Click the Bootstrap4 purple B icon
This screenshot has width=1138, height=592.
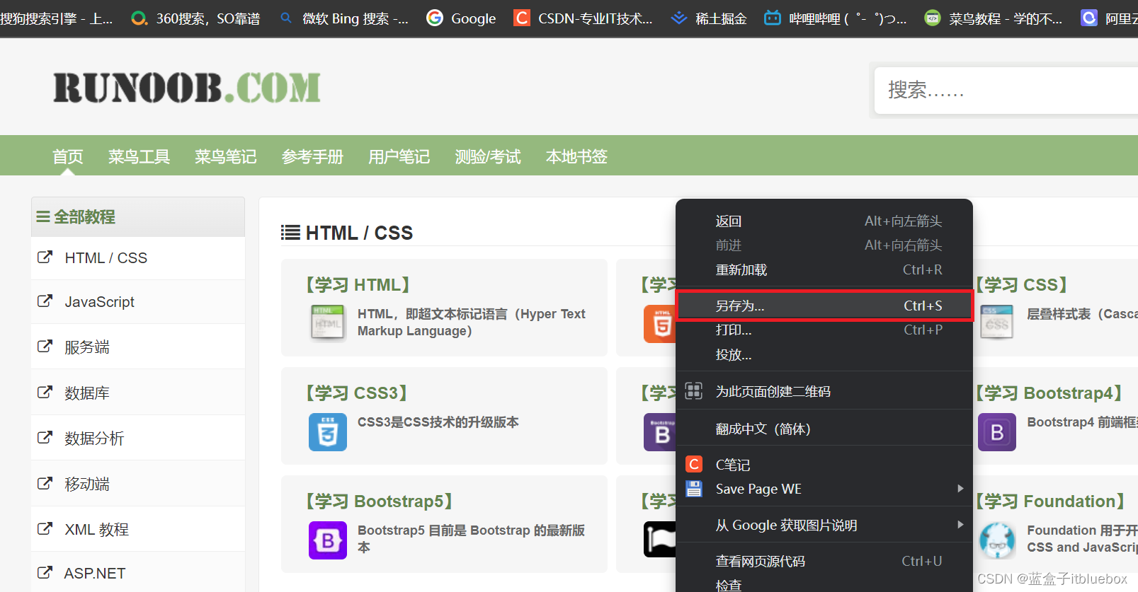tap(997, 432)
